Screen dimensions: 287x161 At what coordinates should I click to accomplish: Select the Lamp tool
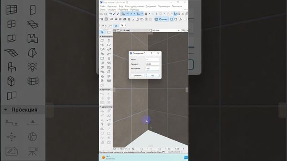[109, 76]
